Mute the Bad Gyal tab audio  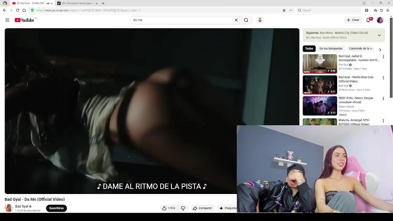point(48,3)
